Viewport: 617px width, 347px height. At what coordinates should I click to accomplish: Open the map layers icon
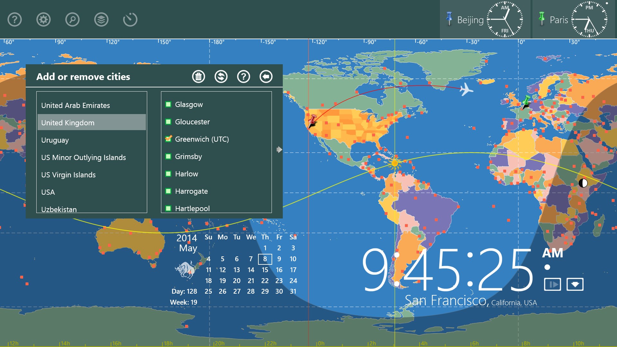(101, 20)
